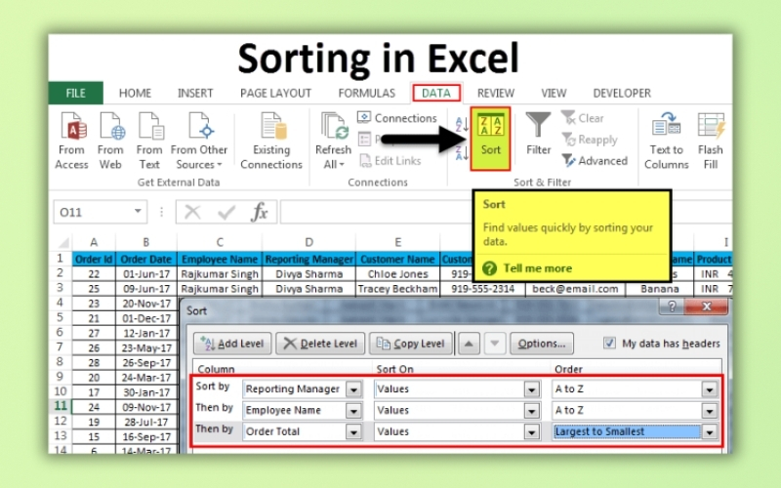Click the Order Date header cell

145,259
